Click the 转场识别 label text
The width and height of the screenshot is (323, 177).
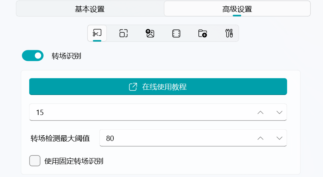pyautogui.click(x=66, y=56)
